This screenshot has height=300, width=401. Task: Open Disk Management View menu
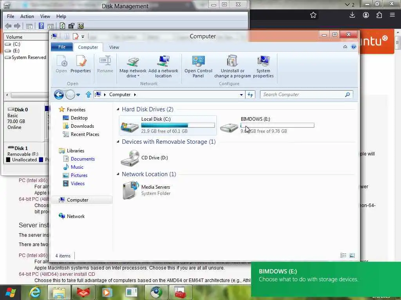(45, 16)
